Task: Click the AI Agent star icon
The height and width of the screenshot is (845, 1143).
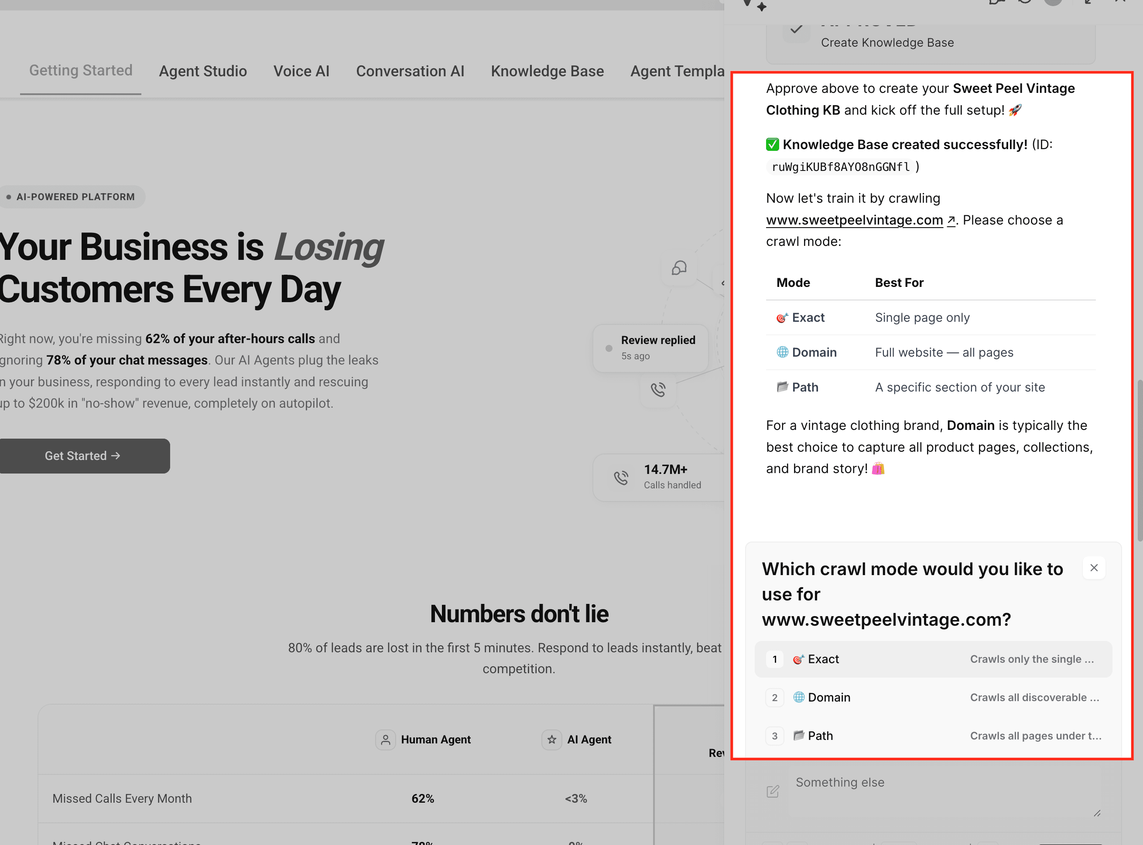Action: (x=551, y=739)
